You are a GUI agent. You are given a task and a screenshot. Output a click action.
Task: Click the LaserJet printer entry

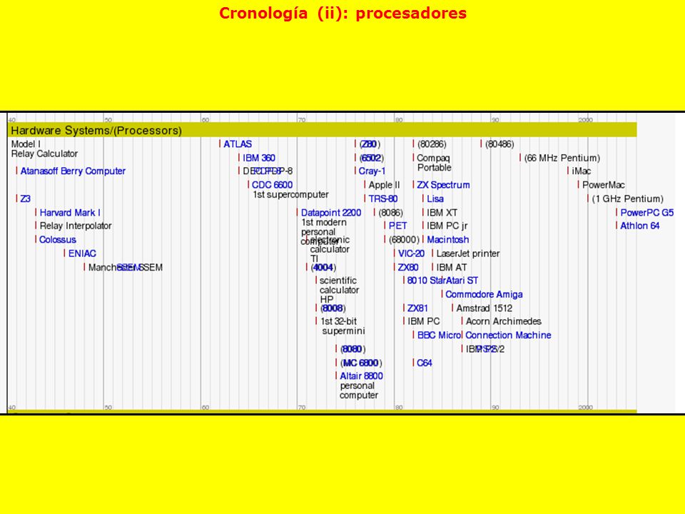pos(468,253)
